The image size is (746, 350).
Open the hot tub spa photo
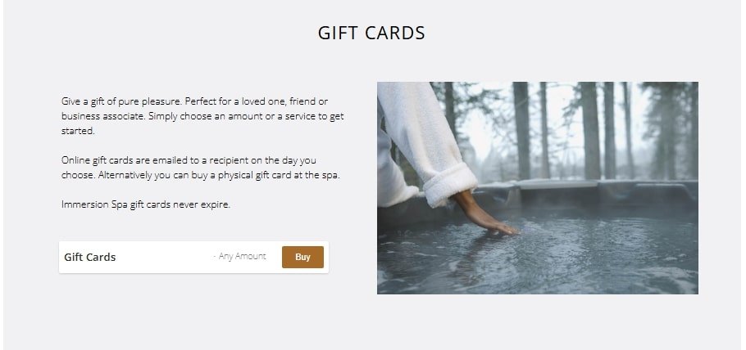538,188
